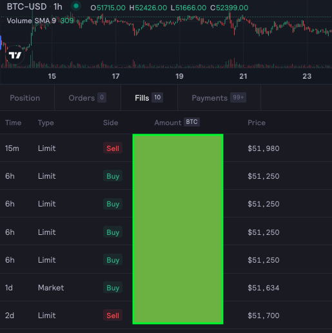Click the $51,634 price cell

(264, 288)
